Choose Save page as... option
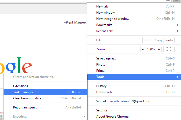This screenshot has width=181, height=120. pos(134,58)
